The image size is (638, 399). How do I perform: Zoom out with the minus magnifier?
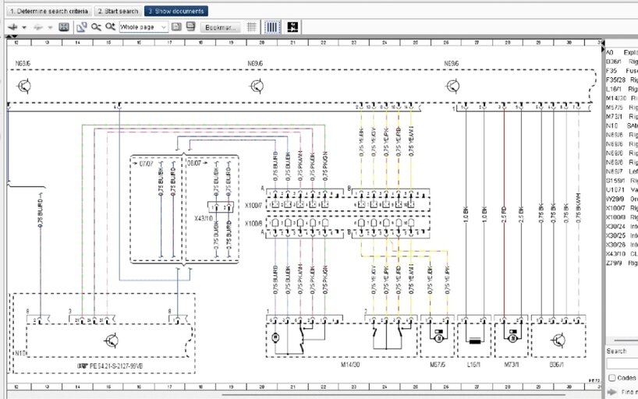pyautogui.click(x=96, y=27)
